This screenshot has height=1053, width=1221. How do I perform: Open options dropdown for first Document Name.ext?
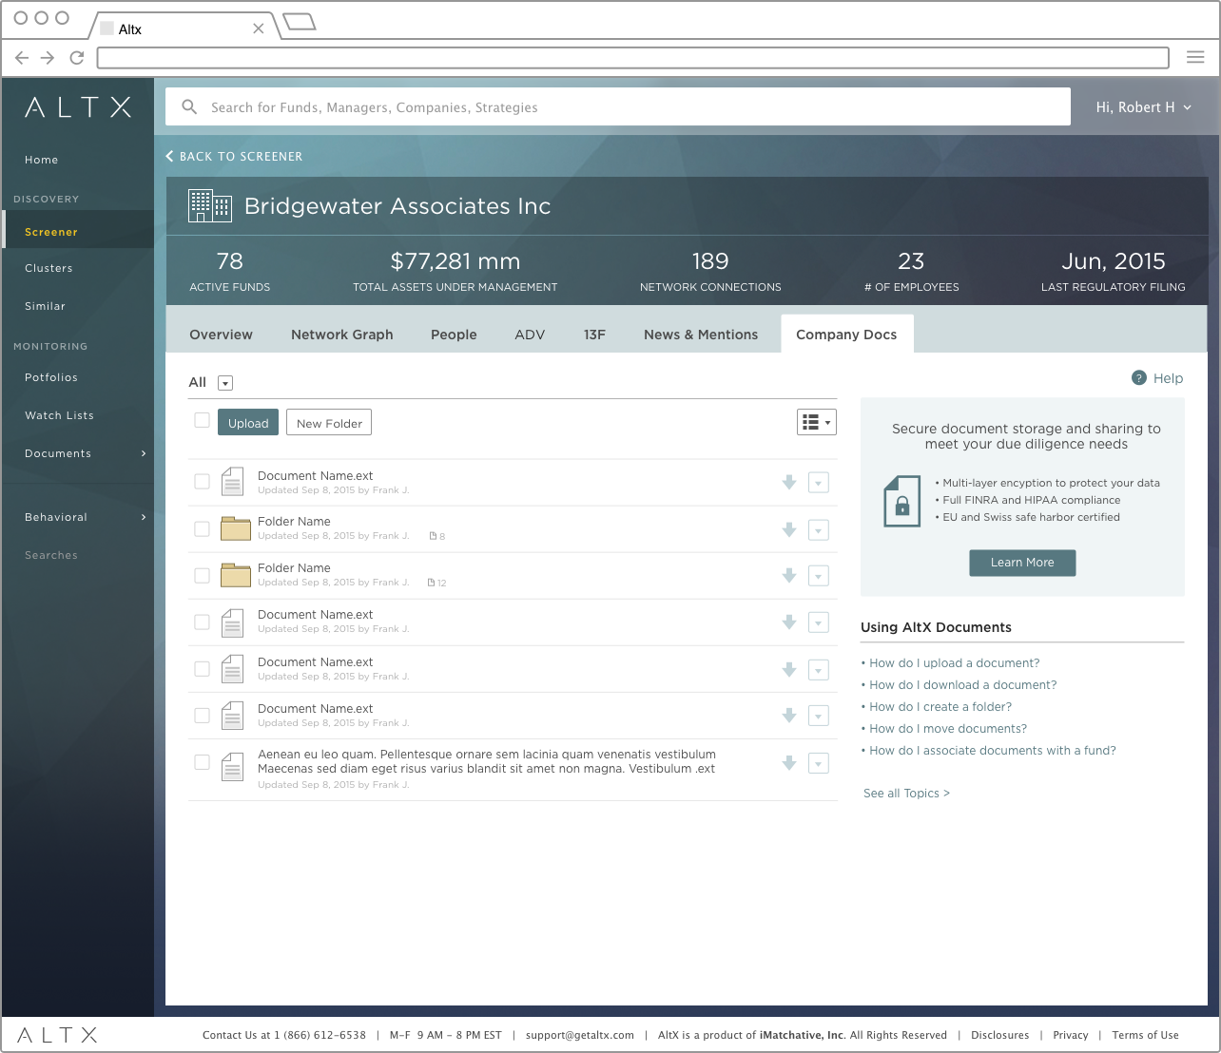click(819, 483)
